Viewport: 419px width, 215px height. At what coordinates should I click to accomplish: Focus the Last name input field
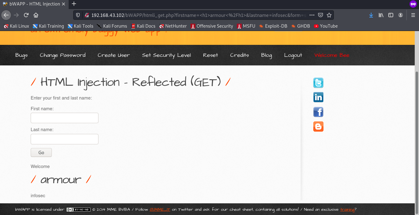click(64, 139)
